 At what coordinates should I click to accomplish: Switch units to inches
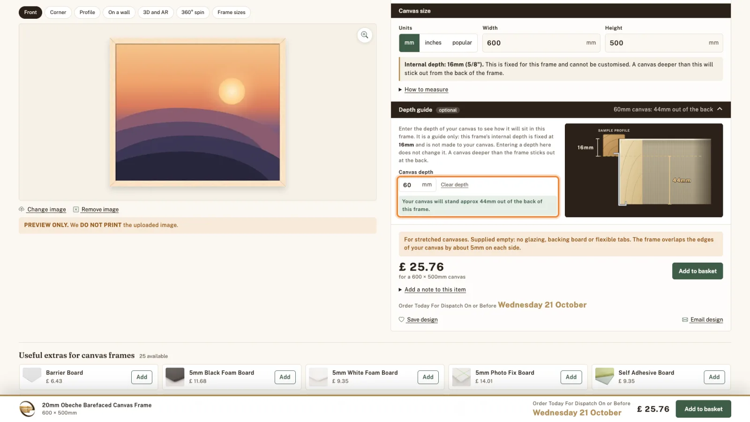(433, 43)
